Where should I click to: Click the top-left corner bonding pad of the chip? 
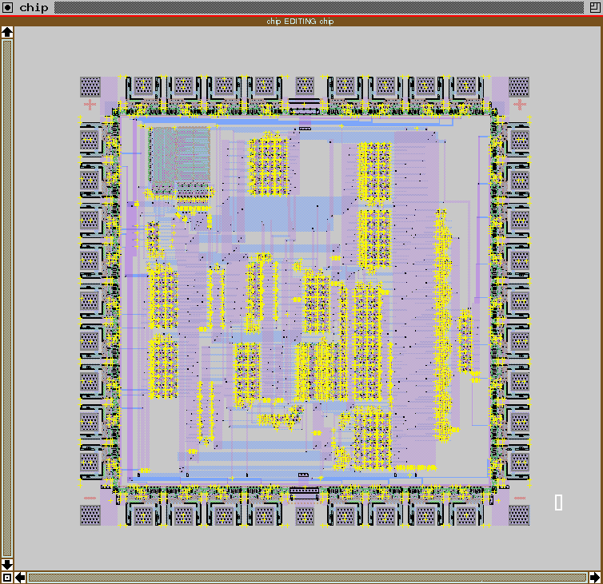[x=90, y=87]
